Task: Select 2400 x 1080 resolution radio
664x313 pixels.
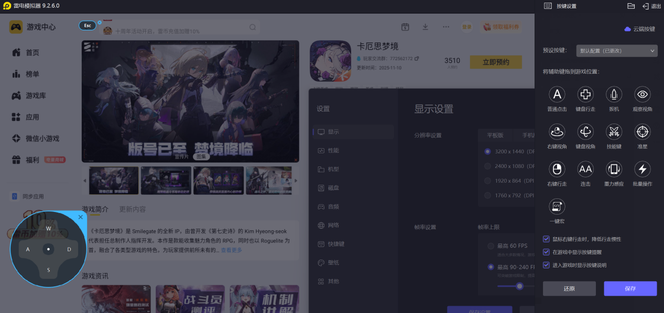Action: 488,166
